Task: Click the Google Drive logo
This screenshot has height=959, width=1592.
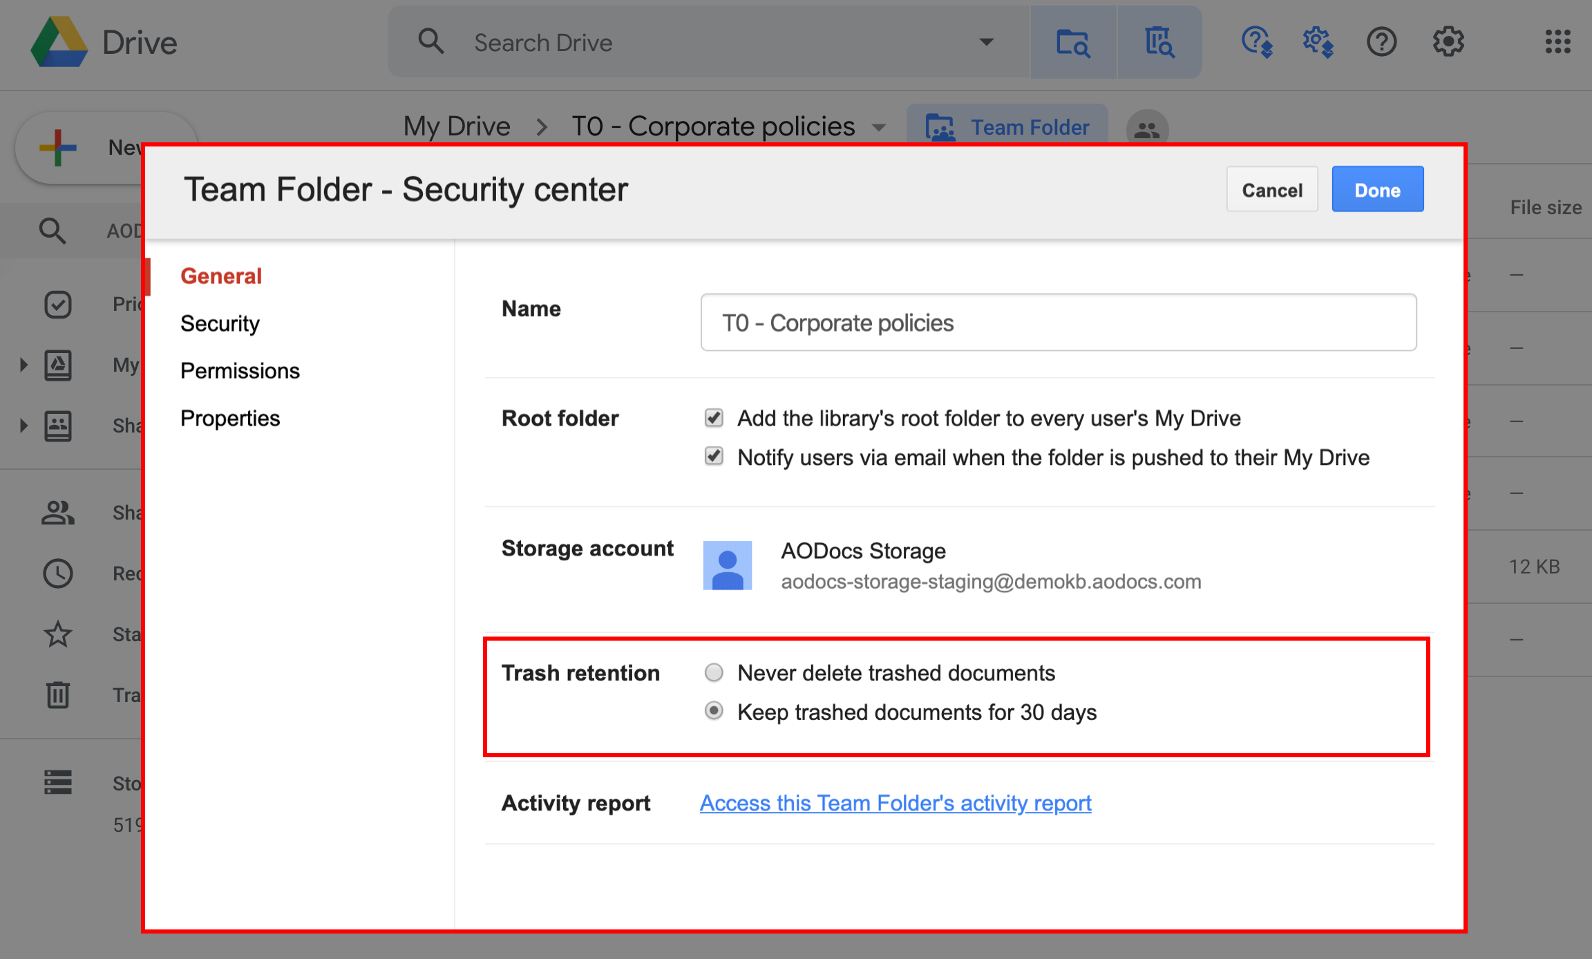Action: [x=59, y=42]
